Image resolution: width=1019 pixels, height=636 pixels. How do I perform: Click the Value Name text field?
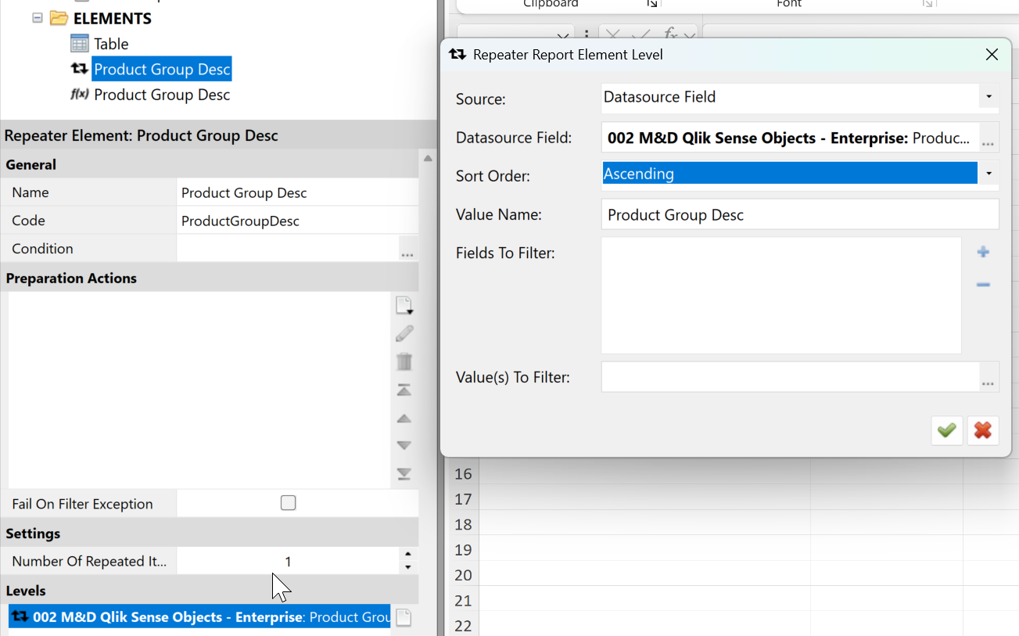799,215
